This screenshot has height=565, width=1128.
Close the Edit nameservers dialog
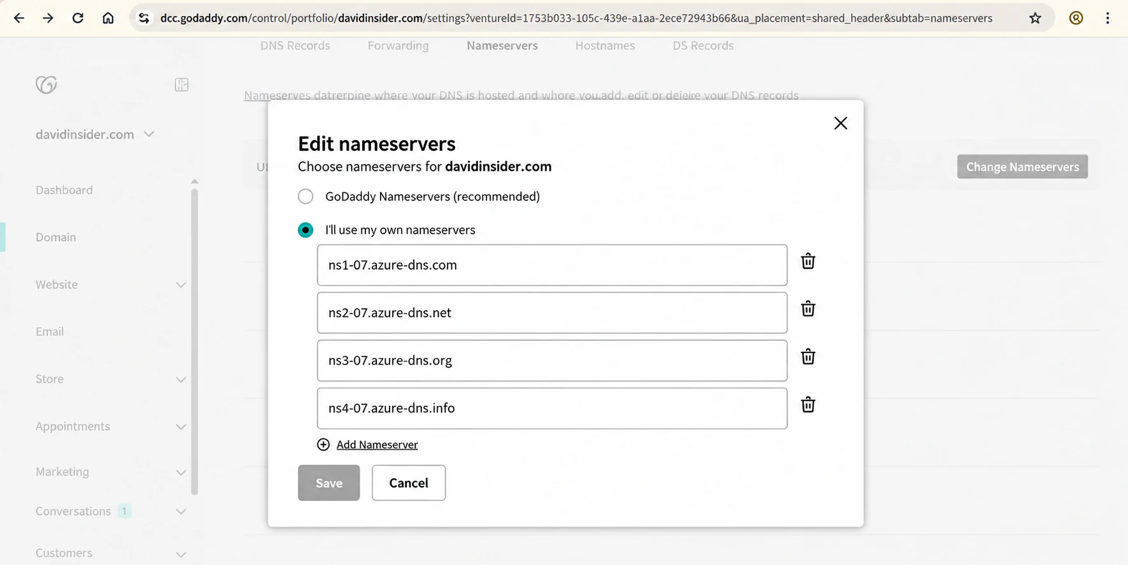840,123
